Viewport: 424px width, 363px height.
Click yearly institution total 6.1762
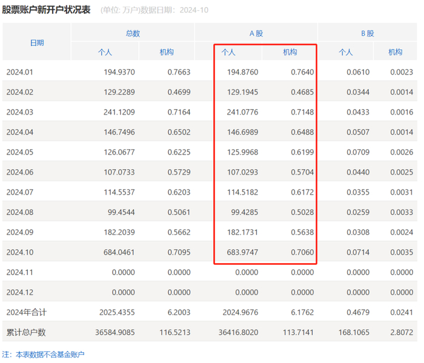pyautogui.click(x=302, y=313)
